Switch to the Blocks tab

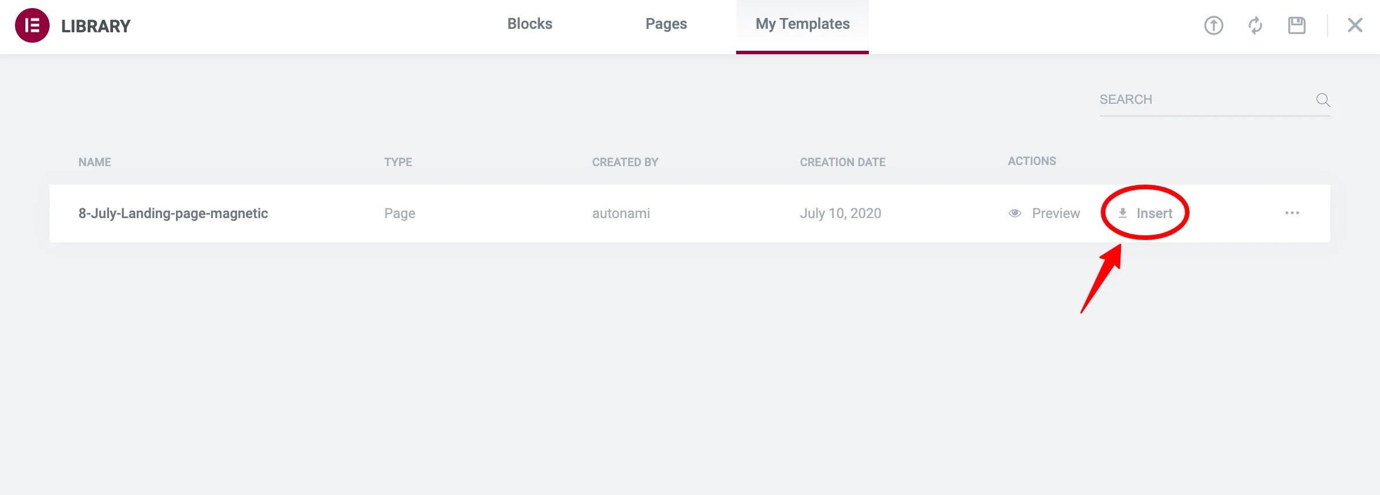[530, 24]
